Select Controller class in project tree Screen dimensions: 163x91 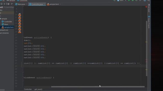coord(7,21)
